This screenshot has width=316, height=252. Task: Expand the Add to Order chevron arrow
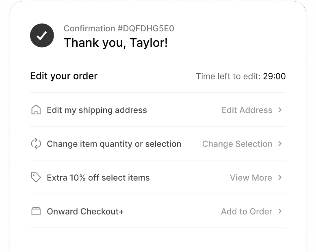tap(280, 211)
